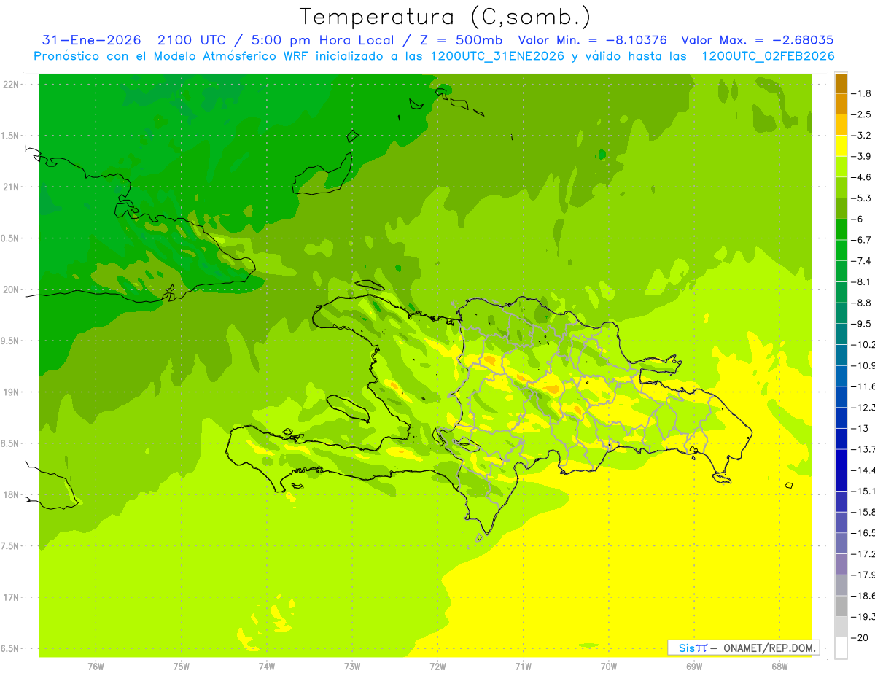Screen dimensions: 875x676
Task: Click the -2.5 legend value
Action: (863, 114)
